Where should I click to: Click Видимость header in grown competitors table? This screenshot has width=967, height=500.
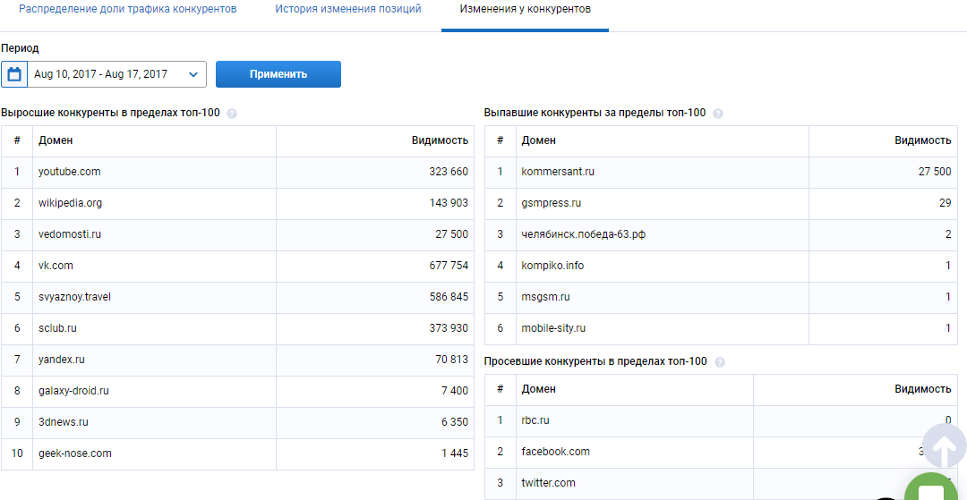pyautogui.click(x=440, y=141)
